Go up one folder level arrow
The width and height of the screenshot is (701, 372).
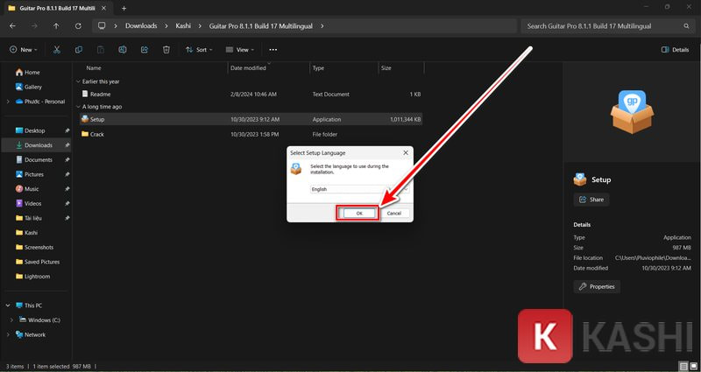[x=56, y=26]
